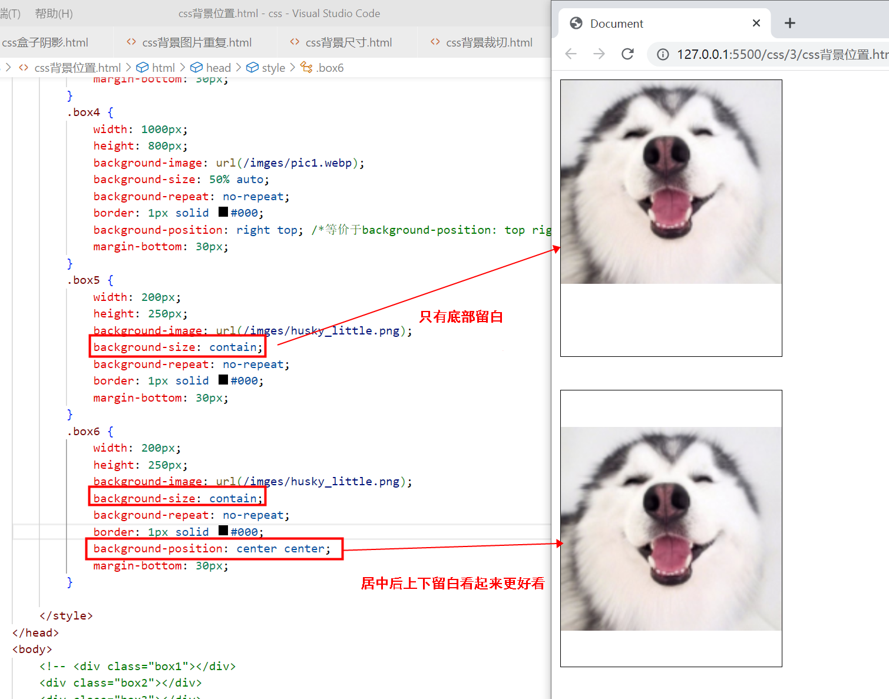Click the .box5 selector line in code

(x=90, y=280)
